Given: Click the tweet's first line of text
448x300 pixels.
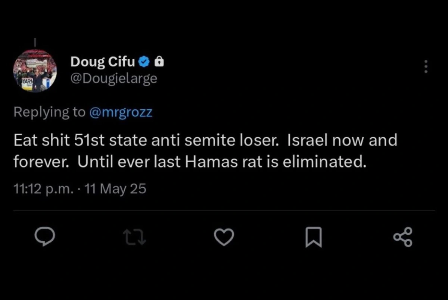Looking at the screenshot, I should tap(205, 141).
